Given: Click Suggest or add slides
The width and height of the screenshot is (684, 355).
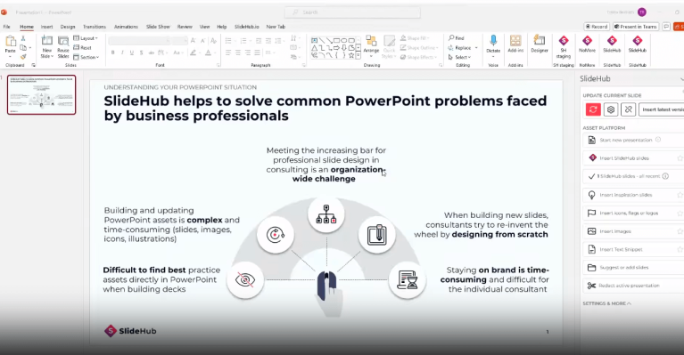Looking at the screenshot, I should pyautogui.click(x=633, y=268).
